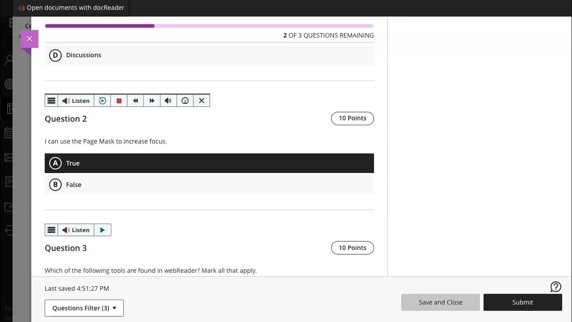Open the Question 2 player hamburger menu
This screenshot has height=322, width=572.
(51, 101)
